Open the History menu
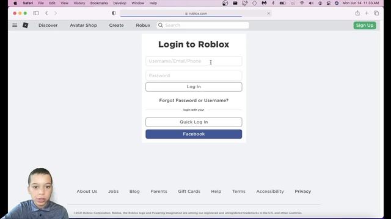The image size is (391, 219). click(79, 3)
